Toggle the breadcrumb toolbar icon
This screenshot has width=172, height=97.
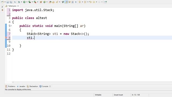pos(63,2)
